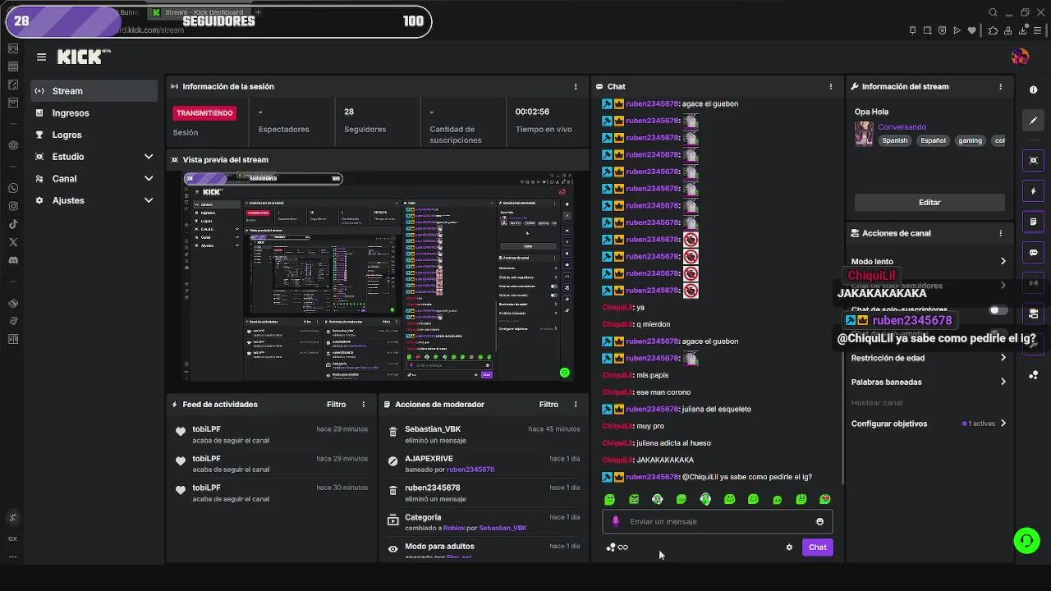Image resolution: width=1051 pixels, height=591 pixels.
Task: Click the pencil edit icon in the right bar
Action: point(1033,121)
